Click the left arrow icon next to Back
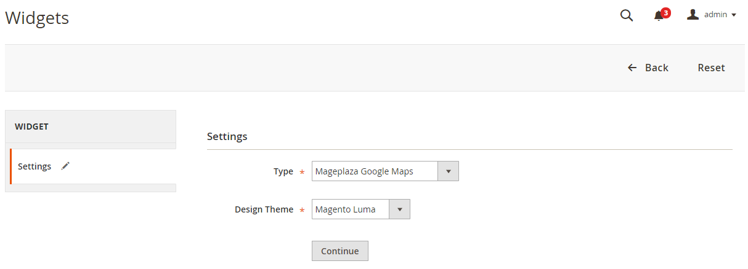The width and height of the screenshot is (748, 269). click(x=632, y=68)
